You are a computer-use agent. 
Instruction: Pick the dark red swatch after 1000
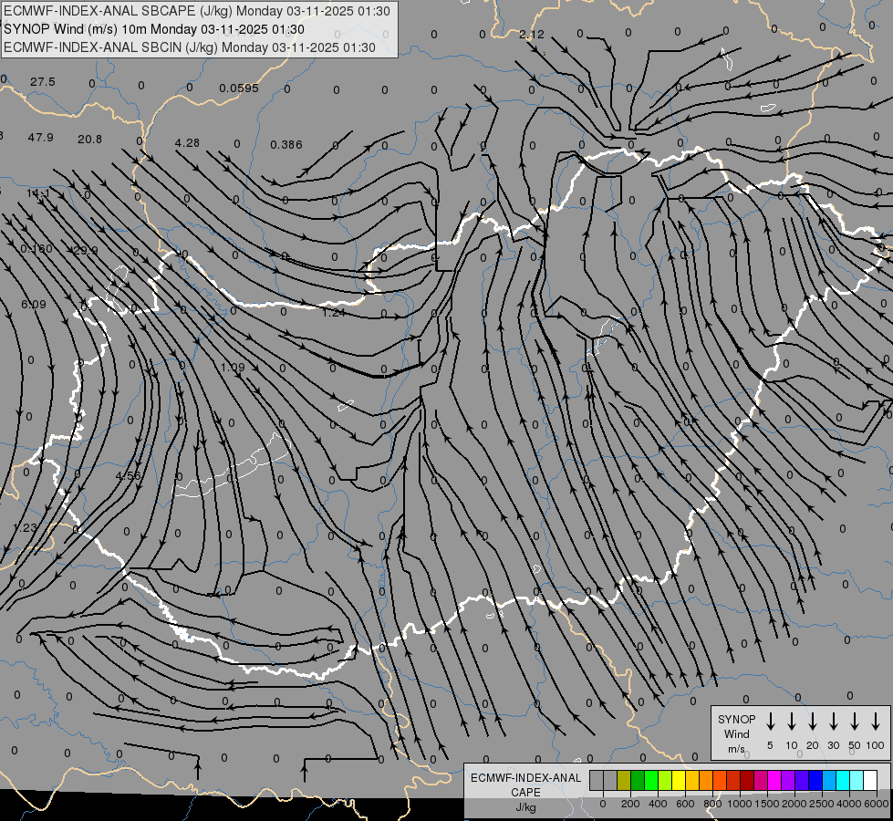coord(748,780)
